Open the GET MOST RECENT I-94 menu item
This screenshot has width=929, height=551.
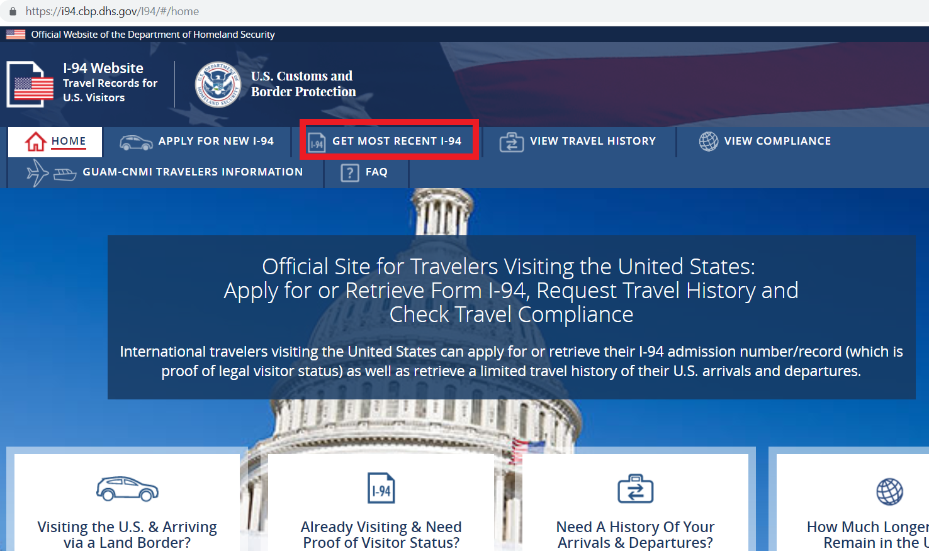point(389,140)
